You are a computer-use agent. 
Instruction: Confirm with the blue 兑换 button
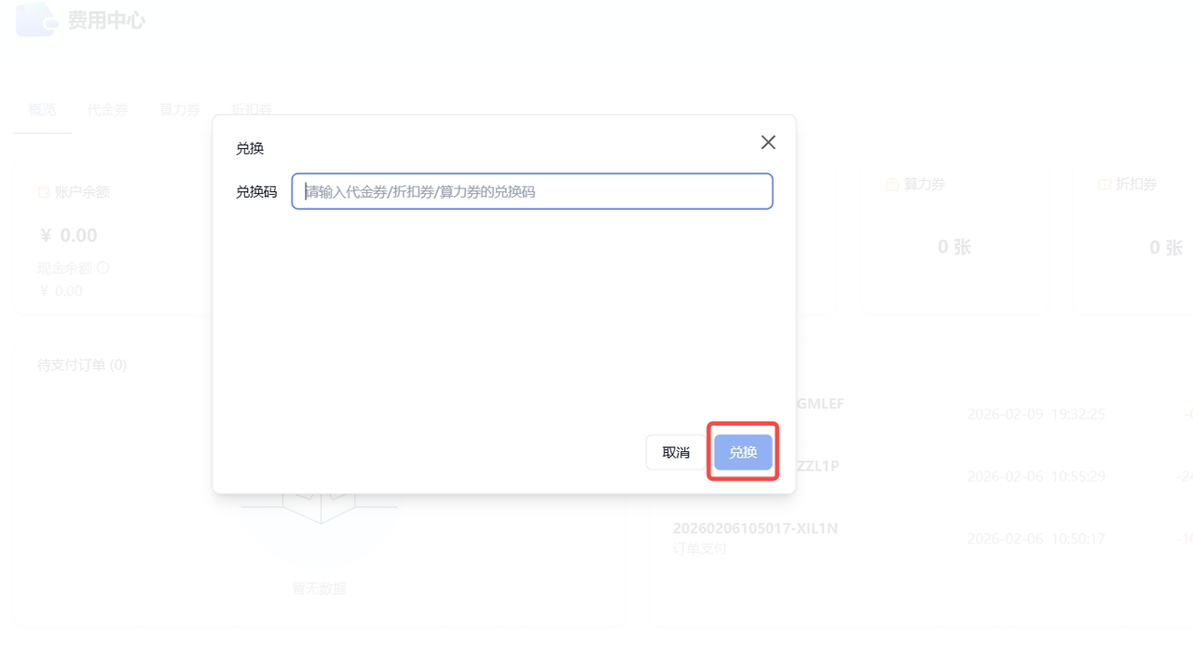click(x=743, y=452)
